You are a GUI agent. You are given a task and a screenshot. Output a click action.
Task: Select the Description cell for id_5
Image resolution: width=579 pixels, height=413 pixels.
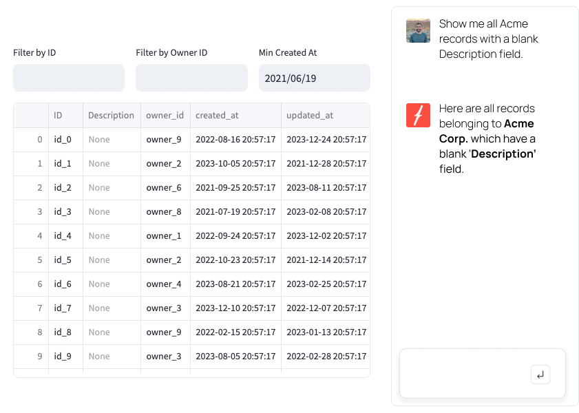99,260
